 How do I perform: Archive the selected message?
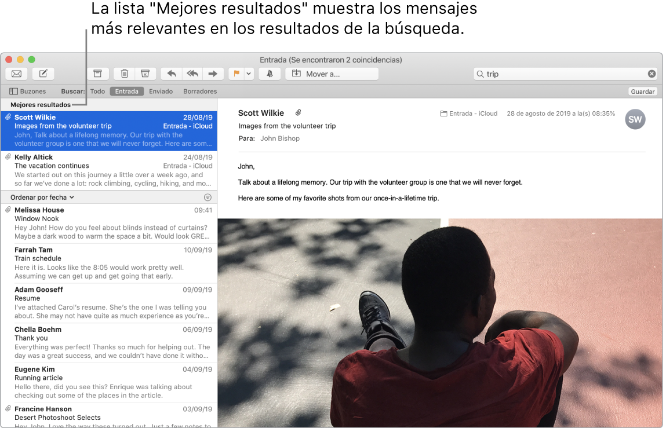[x=97, y=74]
